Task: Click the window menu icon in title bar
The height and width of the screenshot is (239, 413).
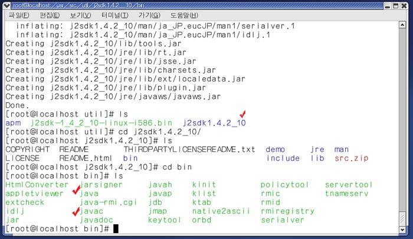Action: click(x=6, y=4)
